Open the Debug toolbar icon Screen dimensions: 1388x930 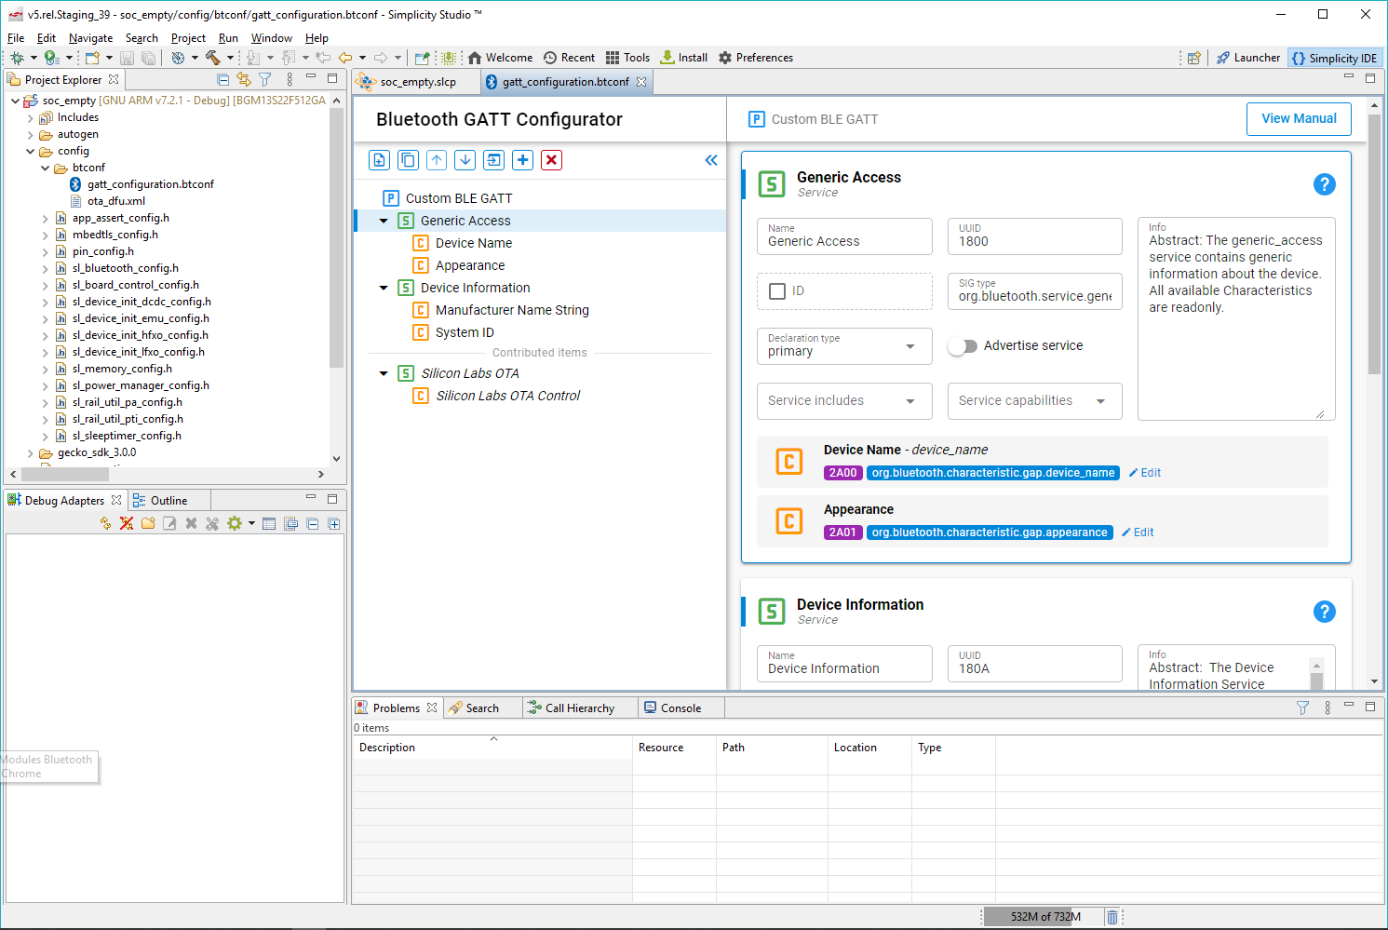click(18, 57)
